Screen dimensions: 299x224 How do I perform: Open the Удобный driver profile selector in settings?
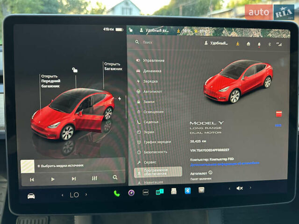point(216,43)
